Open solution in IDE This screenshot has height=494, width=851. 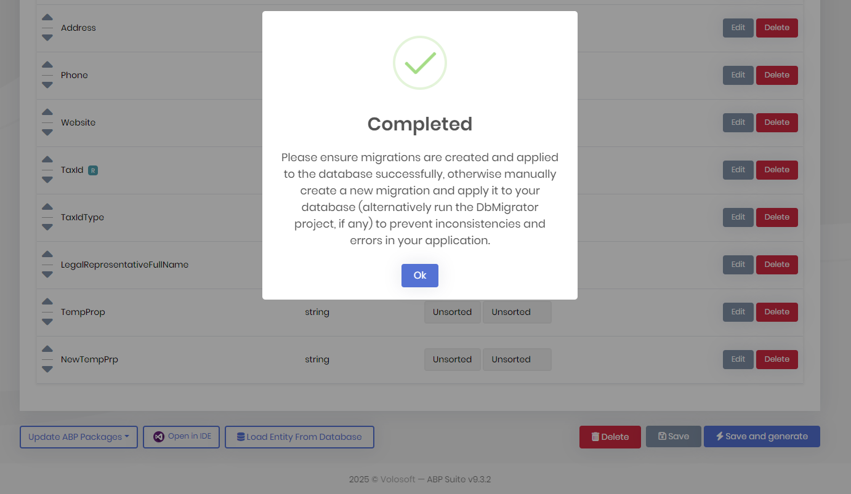(182, 437)
